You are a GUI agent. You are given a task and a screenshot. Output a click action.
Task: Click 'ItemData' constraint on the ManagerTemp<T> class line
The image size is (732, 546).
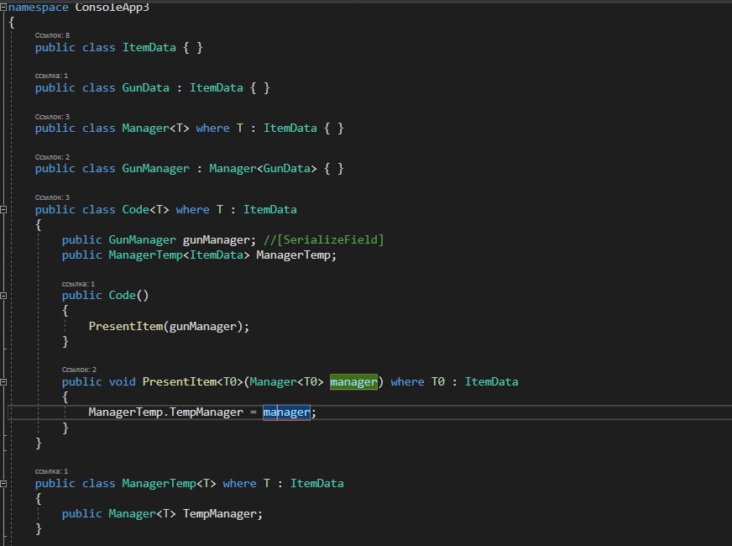click(317, 484)
